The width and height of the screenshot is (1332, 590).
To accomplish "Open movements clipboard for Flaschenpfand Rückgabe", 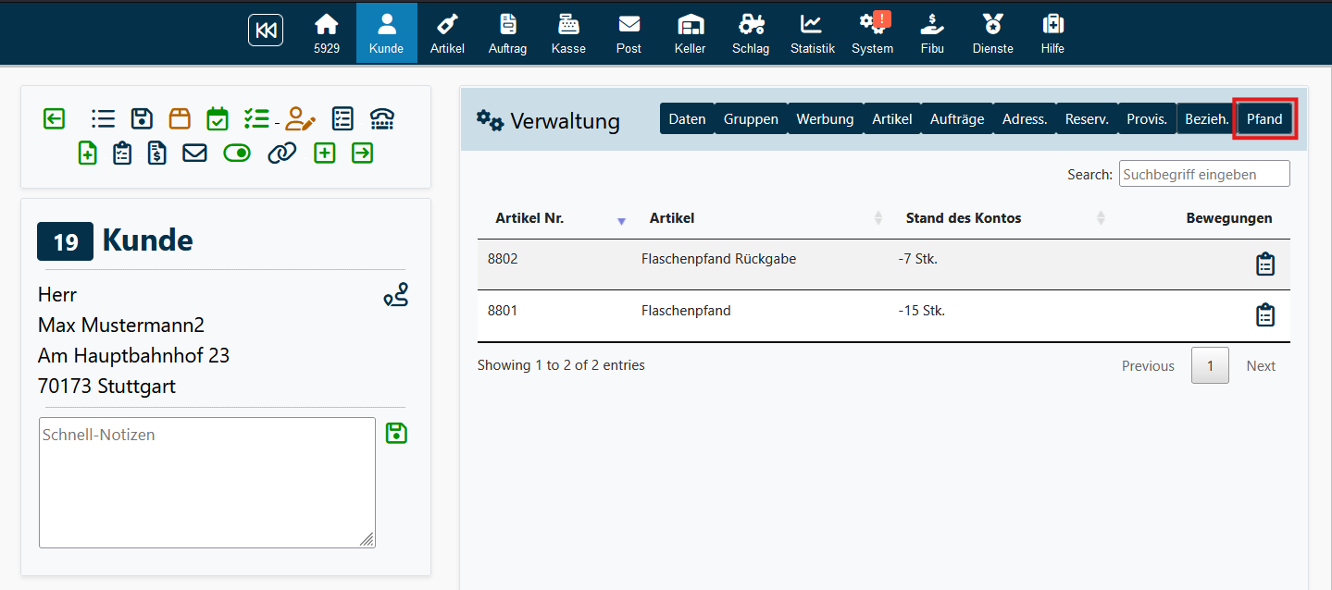I will [1264, 264].
